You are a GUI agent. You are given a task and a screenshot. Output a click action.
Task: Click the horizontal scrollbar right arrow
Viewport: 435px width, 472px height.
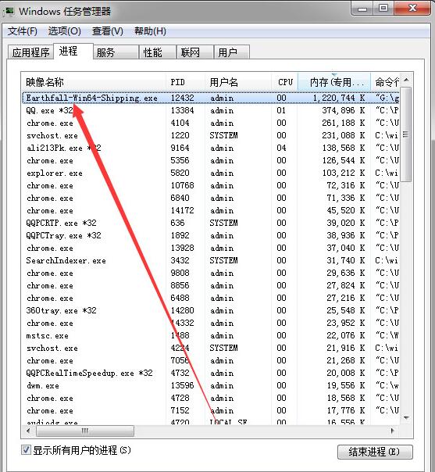tap(393, 431)
